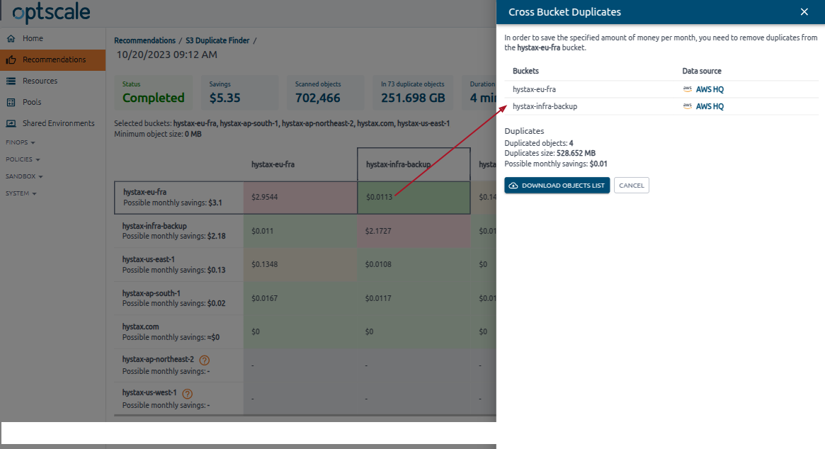Screen dimensions: 825x449
Task: Click the 251.698 GB duplicates value
Action: pyautogui.click(x=413, y=98)
